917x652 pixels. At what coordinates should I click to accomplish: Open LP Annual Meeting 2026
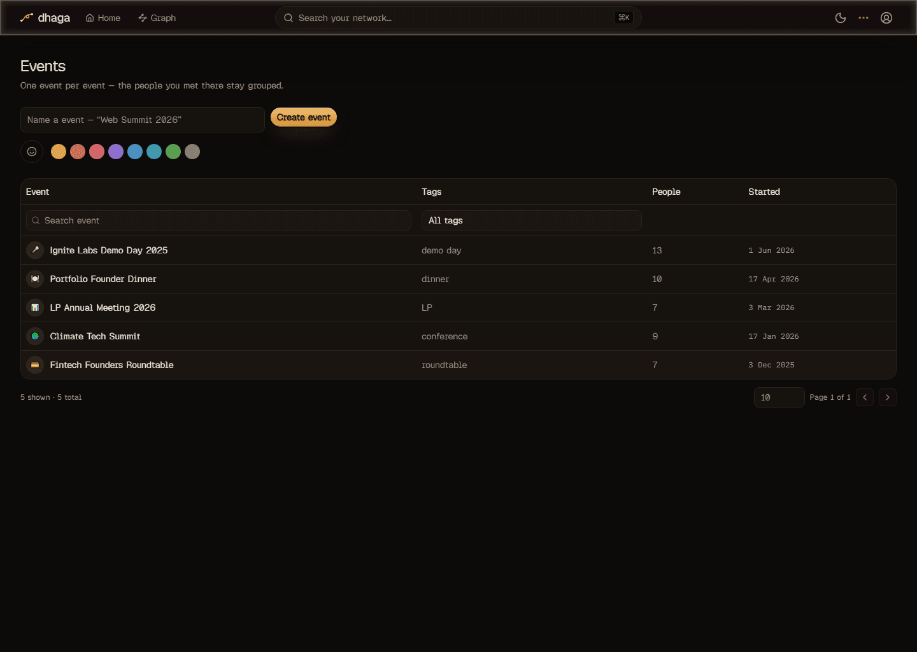click(x=103, y=308)
